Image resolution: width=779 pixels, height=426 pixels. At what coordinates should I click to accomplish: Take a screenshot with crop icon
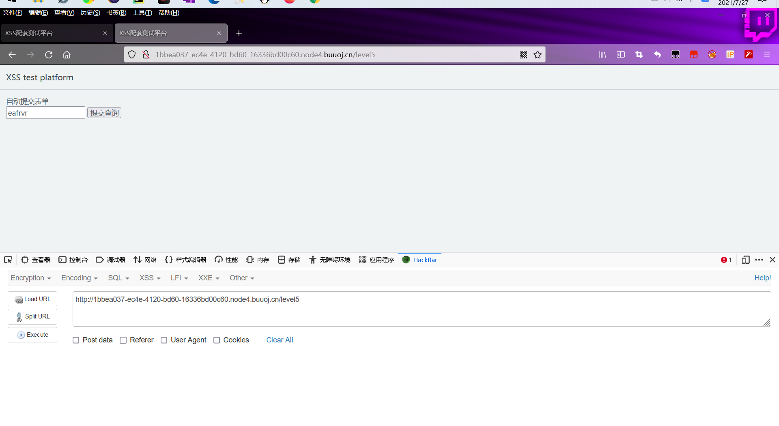[639, 54]
